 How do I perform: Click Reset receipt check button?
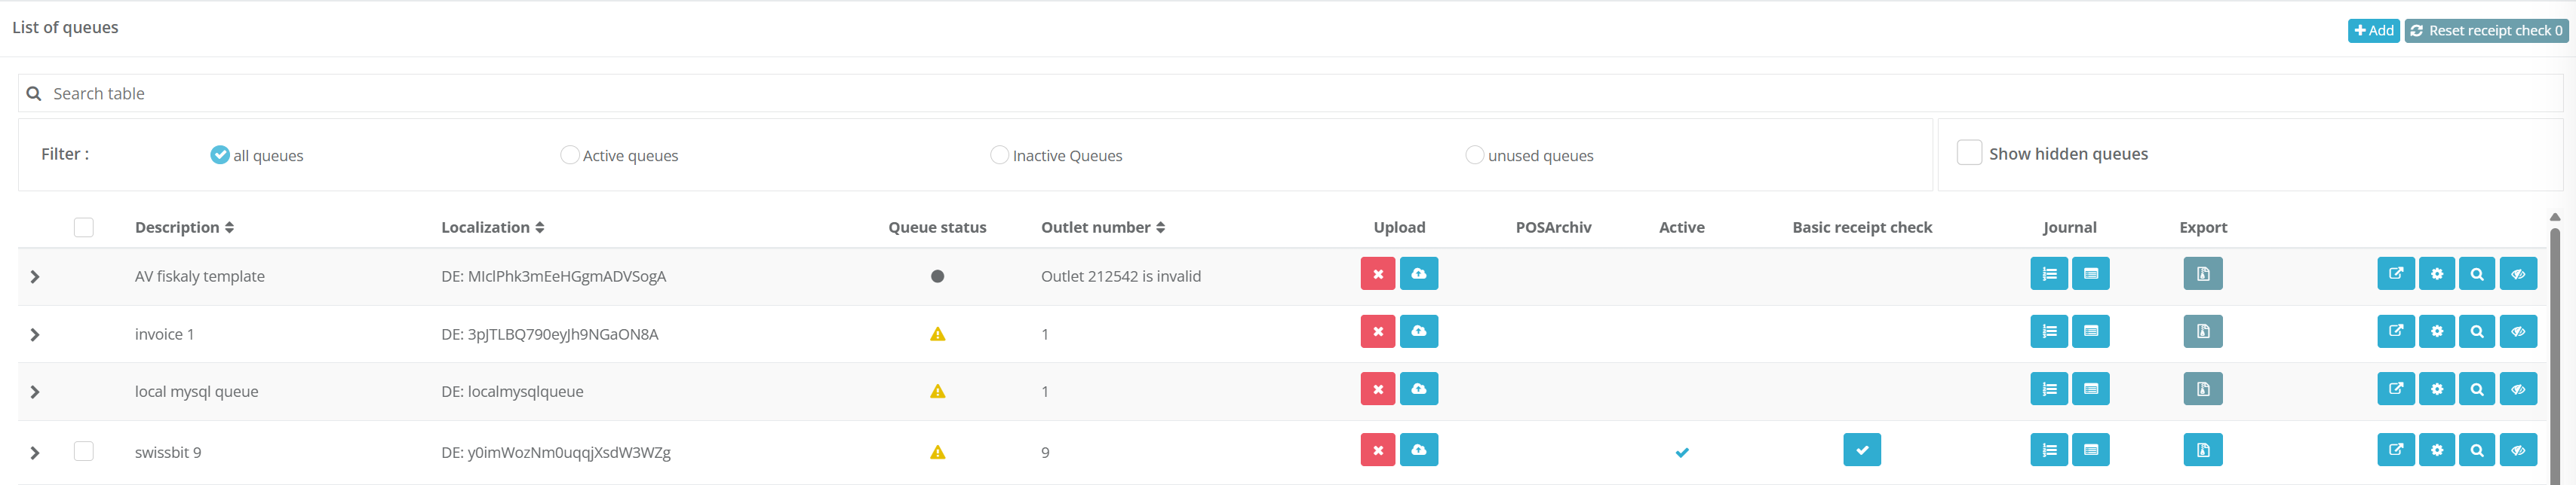point(2485,31)
